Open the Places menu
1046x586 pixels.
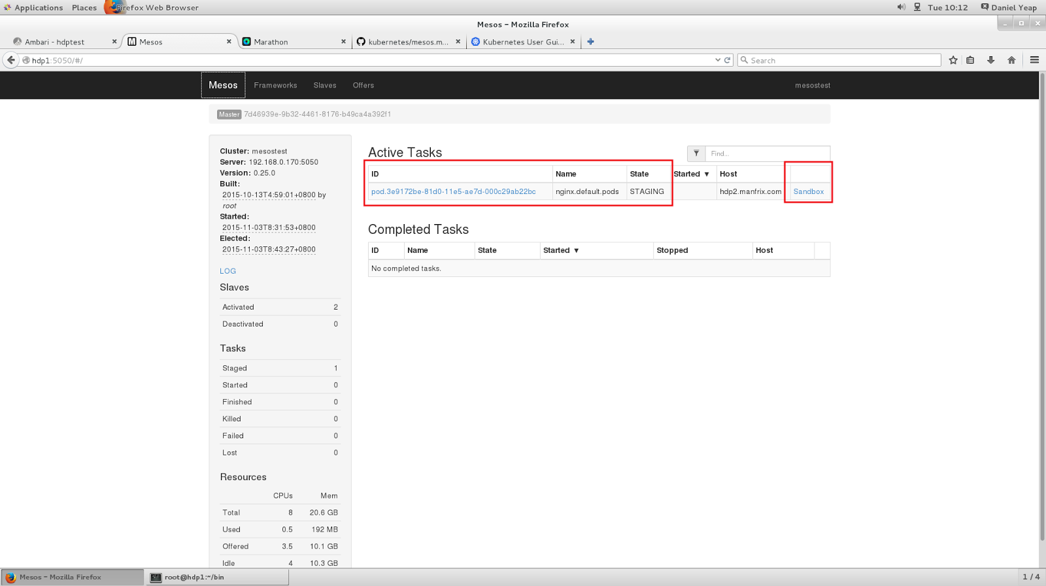[84, 7]
